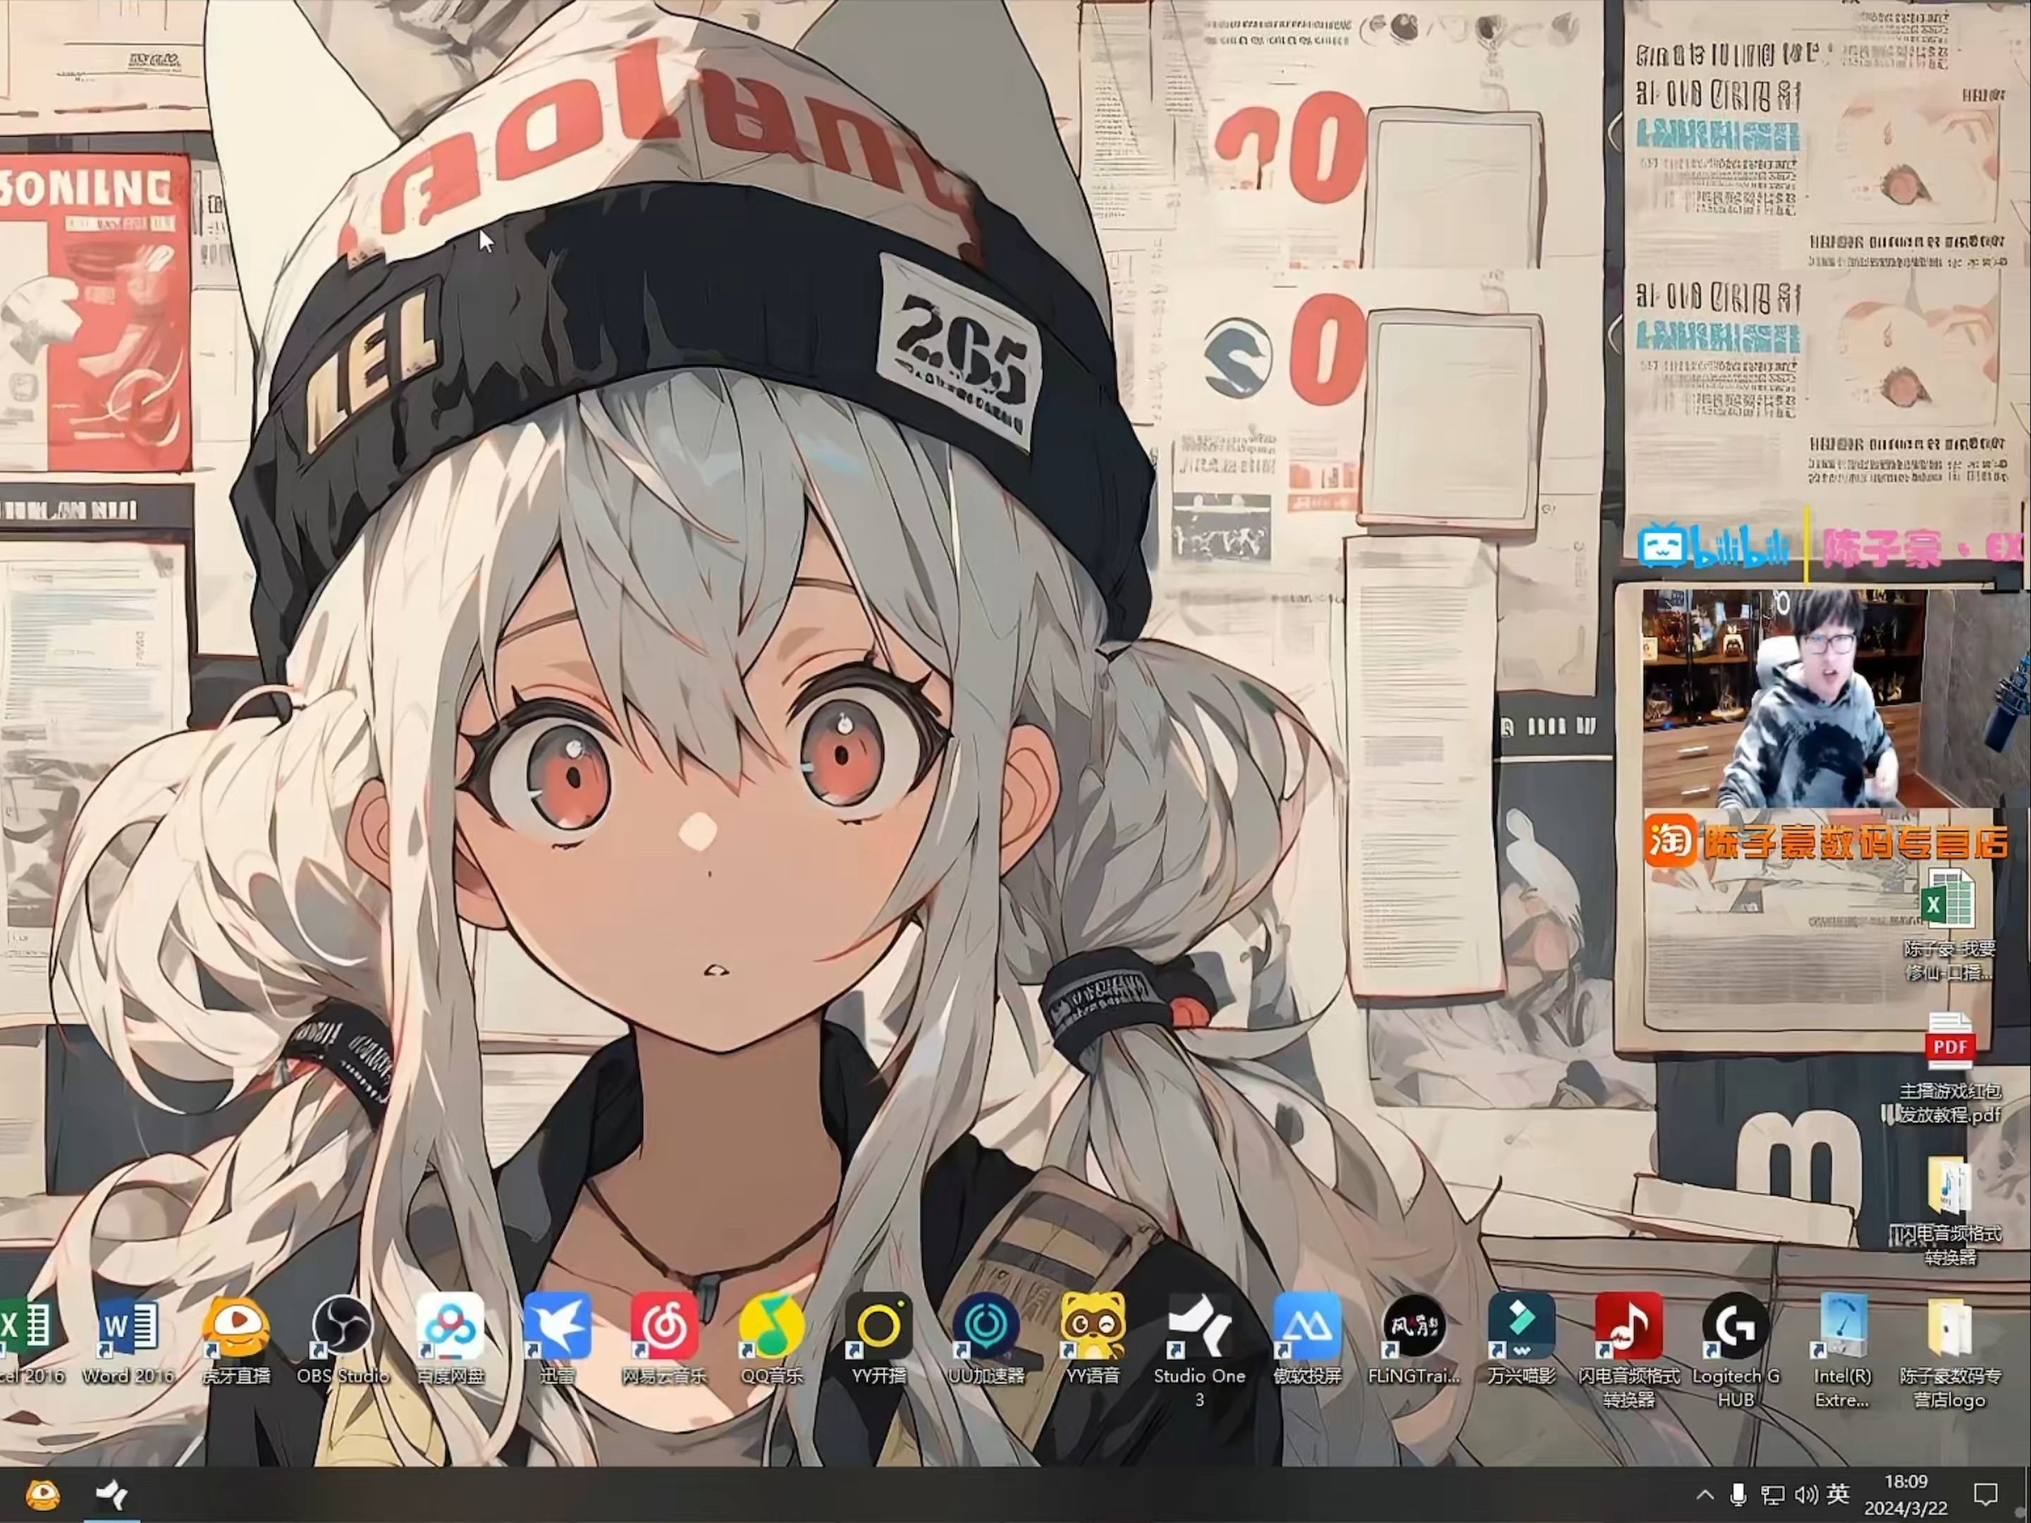Open the Word 2016 shortcut icon
Viewport: 2031px width, 1523px height.
point(128,1328)
